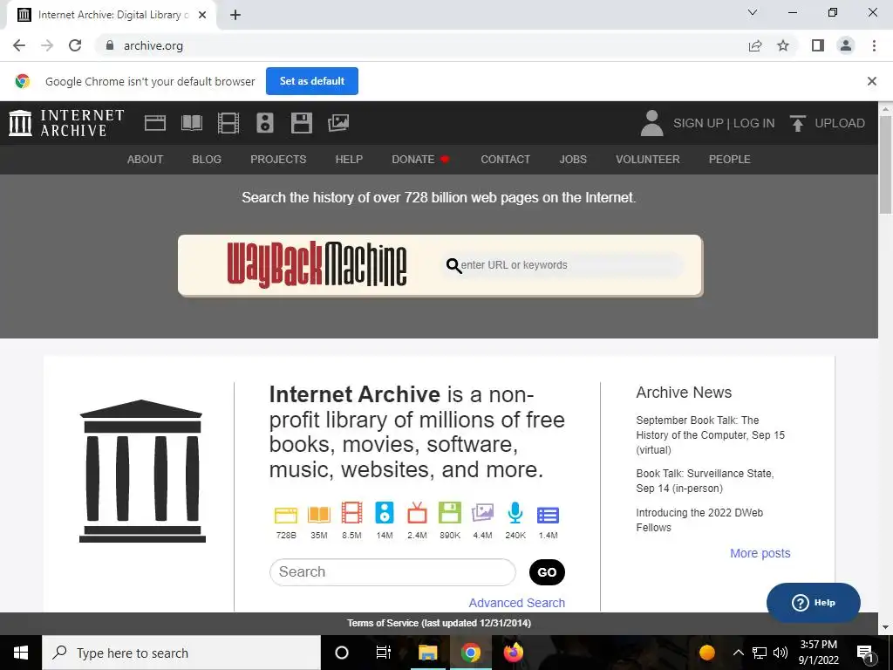This screenshot has height=670, width=893.
Task: Open the PROJECTS menu item
Action: (278, 160)
